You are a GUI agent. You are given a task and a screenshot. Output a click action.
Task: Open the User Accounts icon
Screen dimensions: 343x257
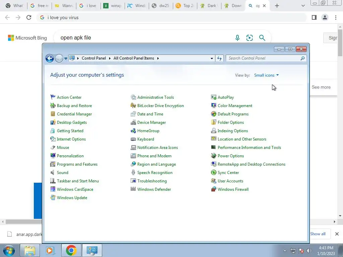(x=213, y=181)
